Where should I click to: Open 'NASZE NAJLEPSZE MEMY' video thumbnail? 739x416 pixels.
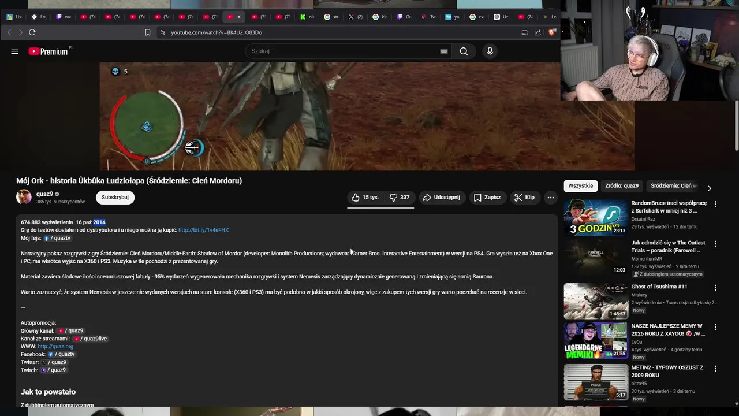596,340
